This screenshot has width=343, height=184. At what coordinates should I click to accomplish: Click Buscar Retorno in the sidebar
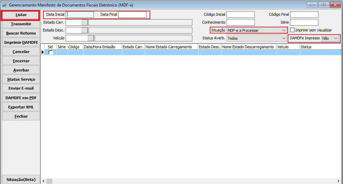pos(21,33)
